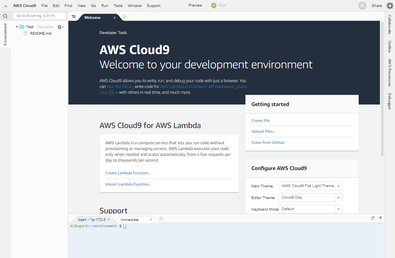Open the Editor Theme dropdown arrow

339,198
